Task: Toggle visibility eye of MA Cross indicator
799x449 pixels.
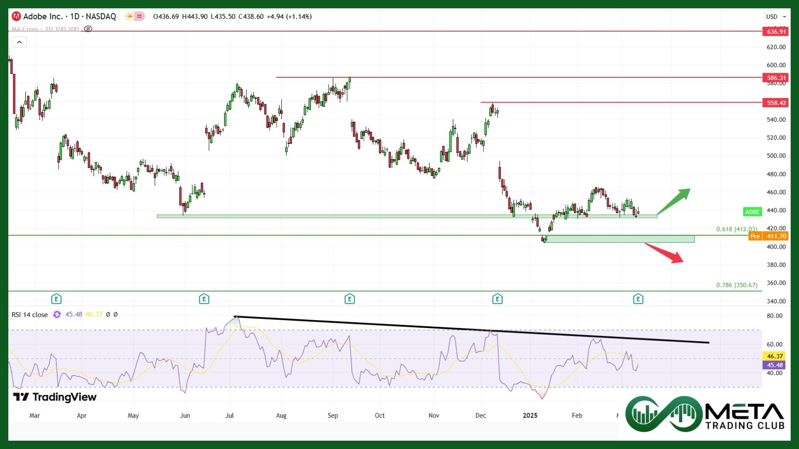Action: (x=88, y=29)
